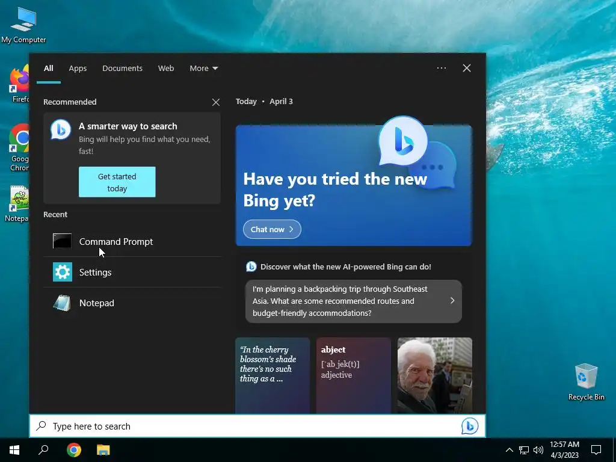
Task: Switch to the Web tab
Action: [166, 68]
